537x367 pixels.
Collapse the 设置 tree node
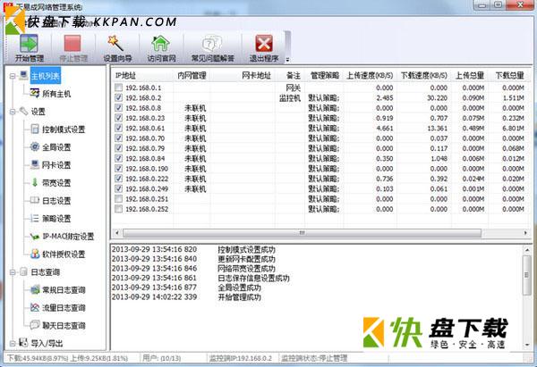tap(13, 112)
